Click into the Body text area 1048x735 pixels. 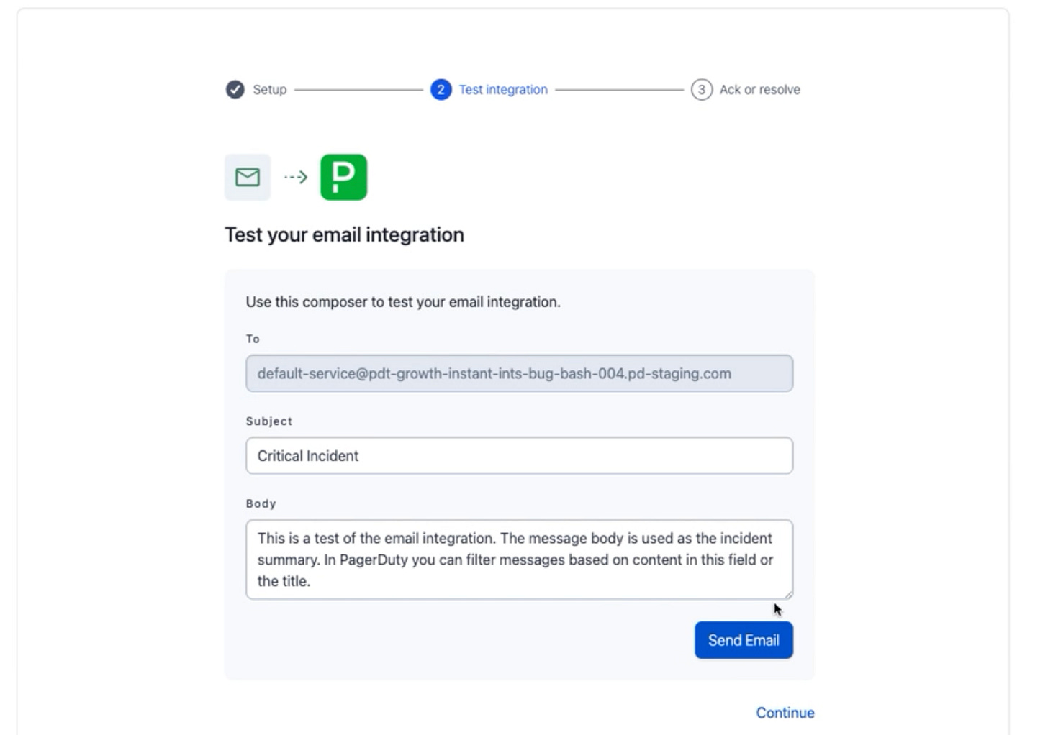coord(519,560)
